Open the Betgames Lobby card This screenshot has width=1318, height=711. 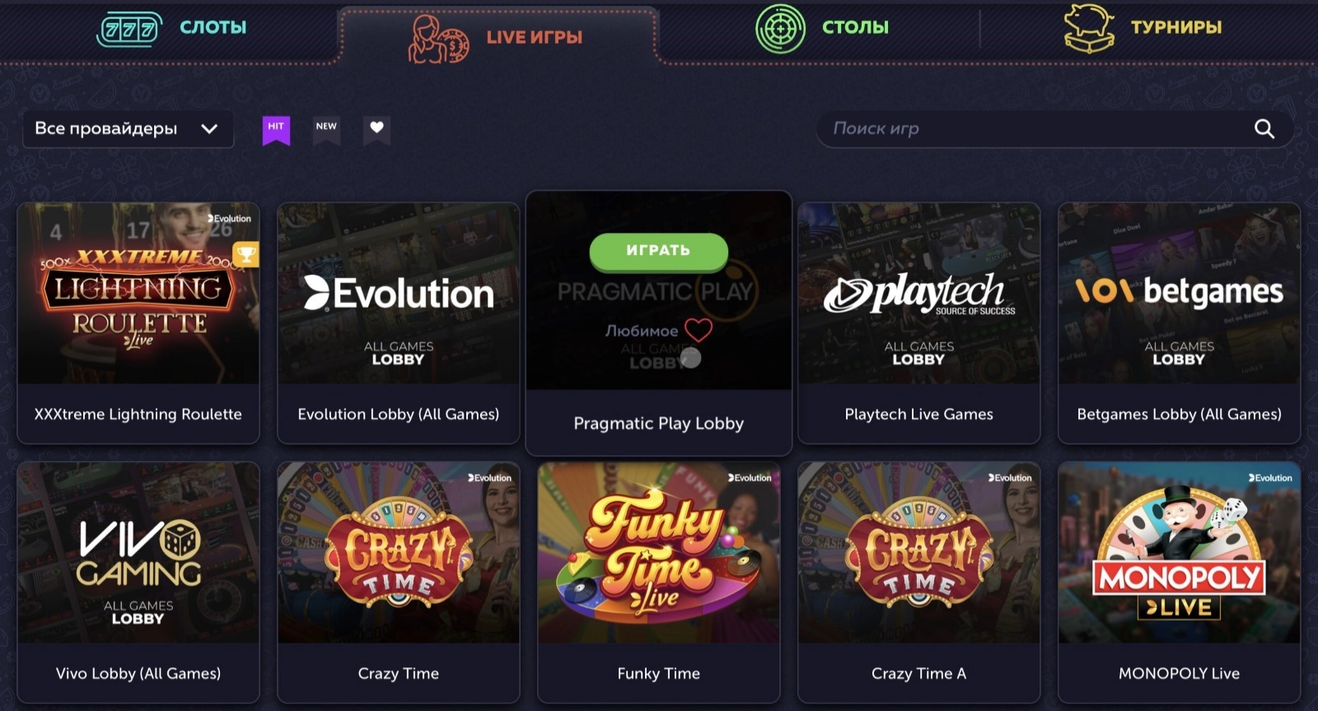tap(1180, 323)
